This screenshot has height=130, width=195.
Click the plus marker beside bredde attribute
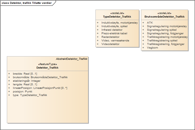tap(9, 74)
